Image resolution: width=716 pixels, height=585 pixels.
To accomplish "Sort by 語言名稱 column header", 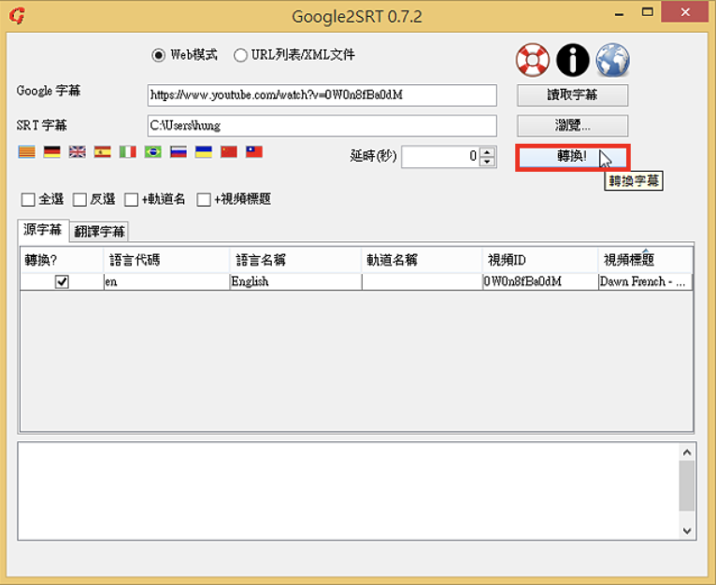I will (295, 261).
